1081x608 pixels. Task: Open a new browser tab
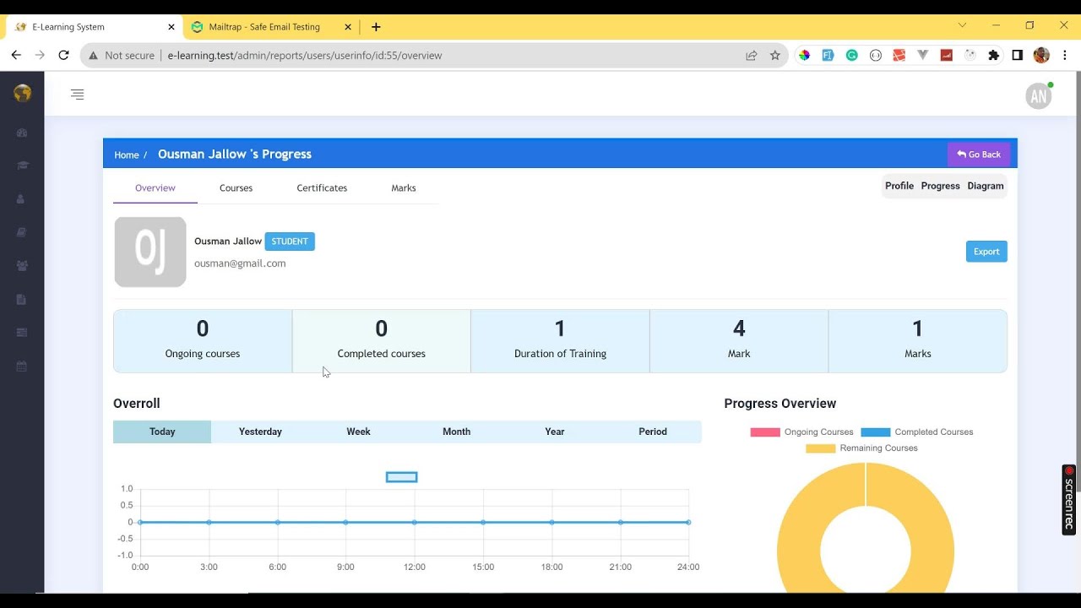(x=376, y=27)
